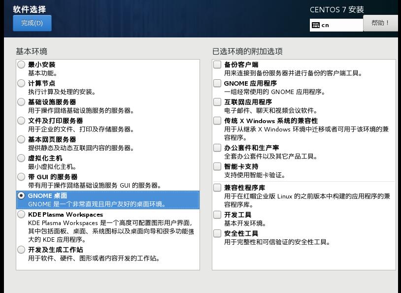401x293 pixels.
Task: Click the 软件选择 page title
Action: click(x=30, y=9)
